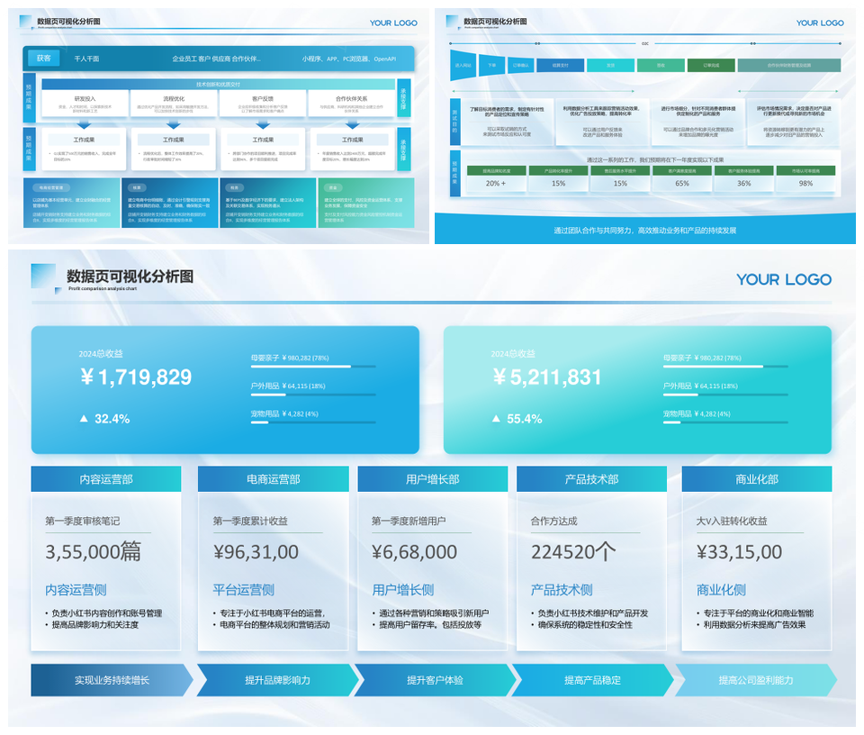Screen dimensions: 864x735
Task: Click the 大V入驻转化收益 label
Action: click(x=732, y=521)
